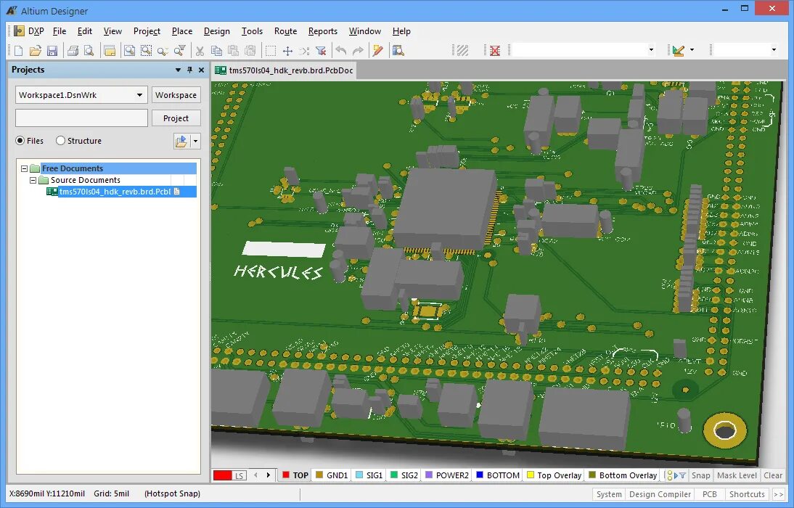Image resolution: width=794 pixels, height=508 pixels.
Task: Click the Mask Level button
Action: (737, 475)
